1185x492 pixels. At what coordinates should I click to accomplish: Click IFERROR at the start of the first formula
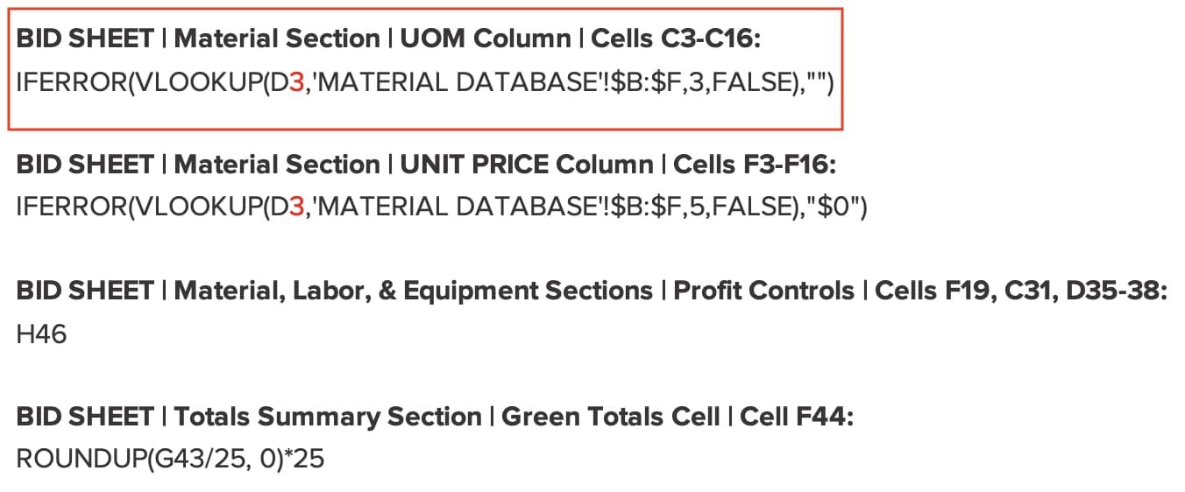tap(72, 82)
